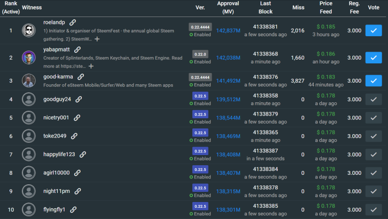This screenshot has width=388, height=219.
Task: Click good-karma's approval value 141,492M
Action: (228, 81)
